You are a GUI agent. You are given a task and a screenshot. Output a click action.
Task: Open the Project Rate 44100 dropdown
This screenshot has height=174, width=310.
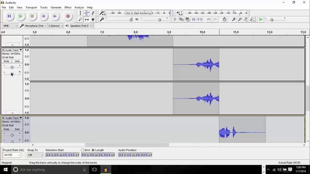pyautogui.click(x=12, y=155)
